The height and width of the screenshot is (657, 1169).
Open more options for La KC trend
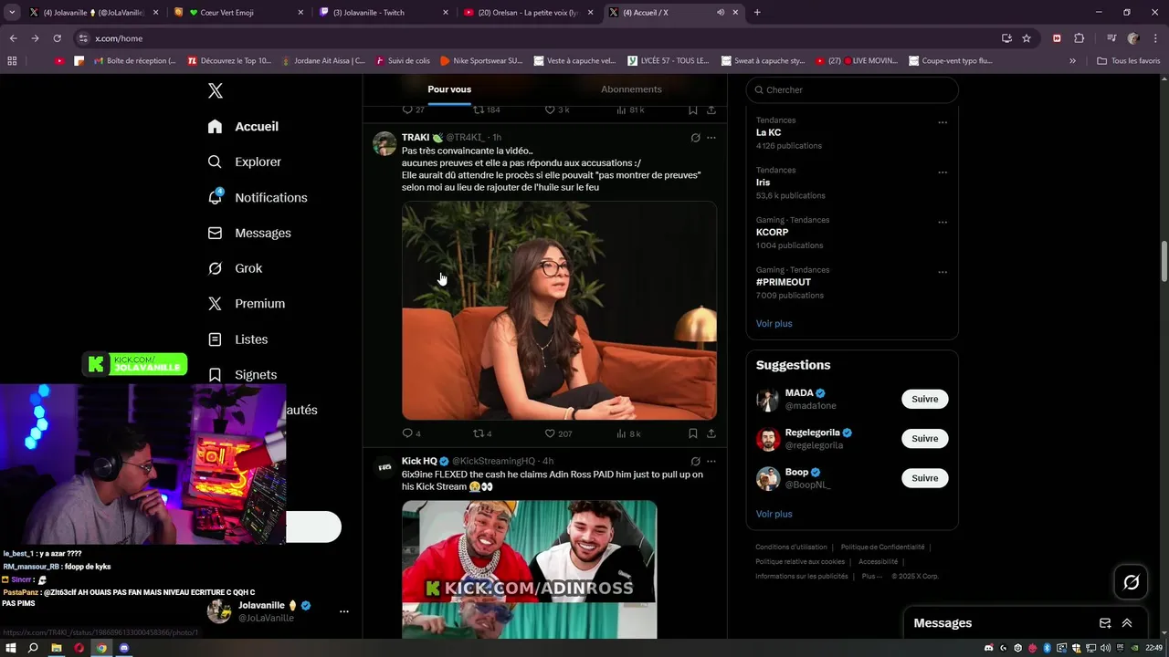coord(943,122)
